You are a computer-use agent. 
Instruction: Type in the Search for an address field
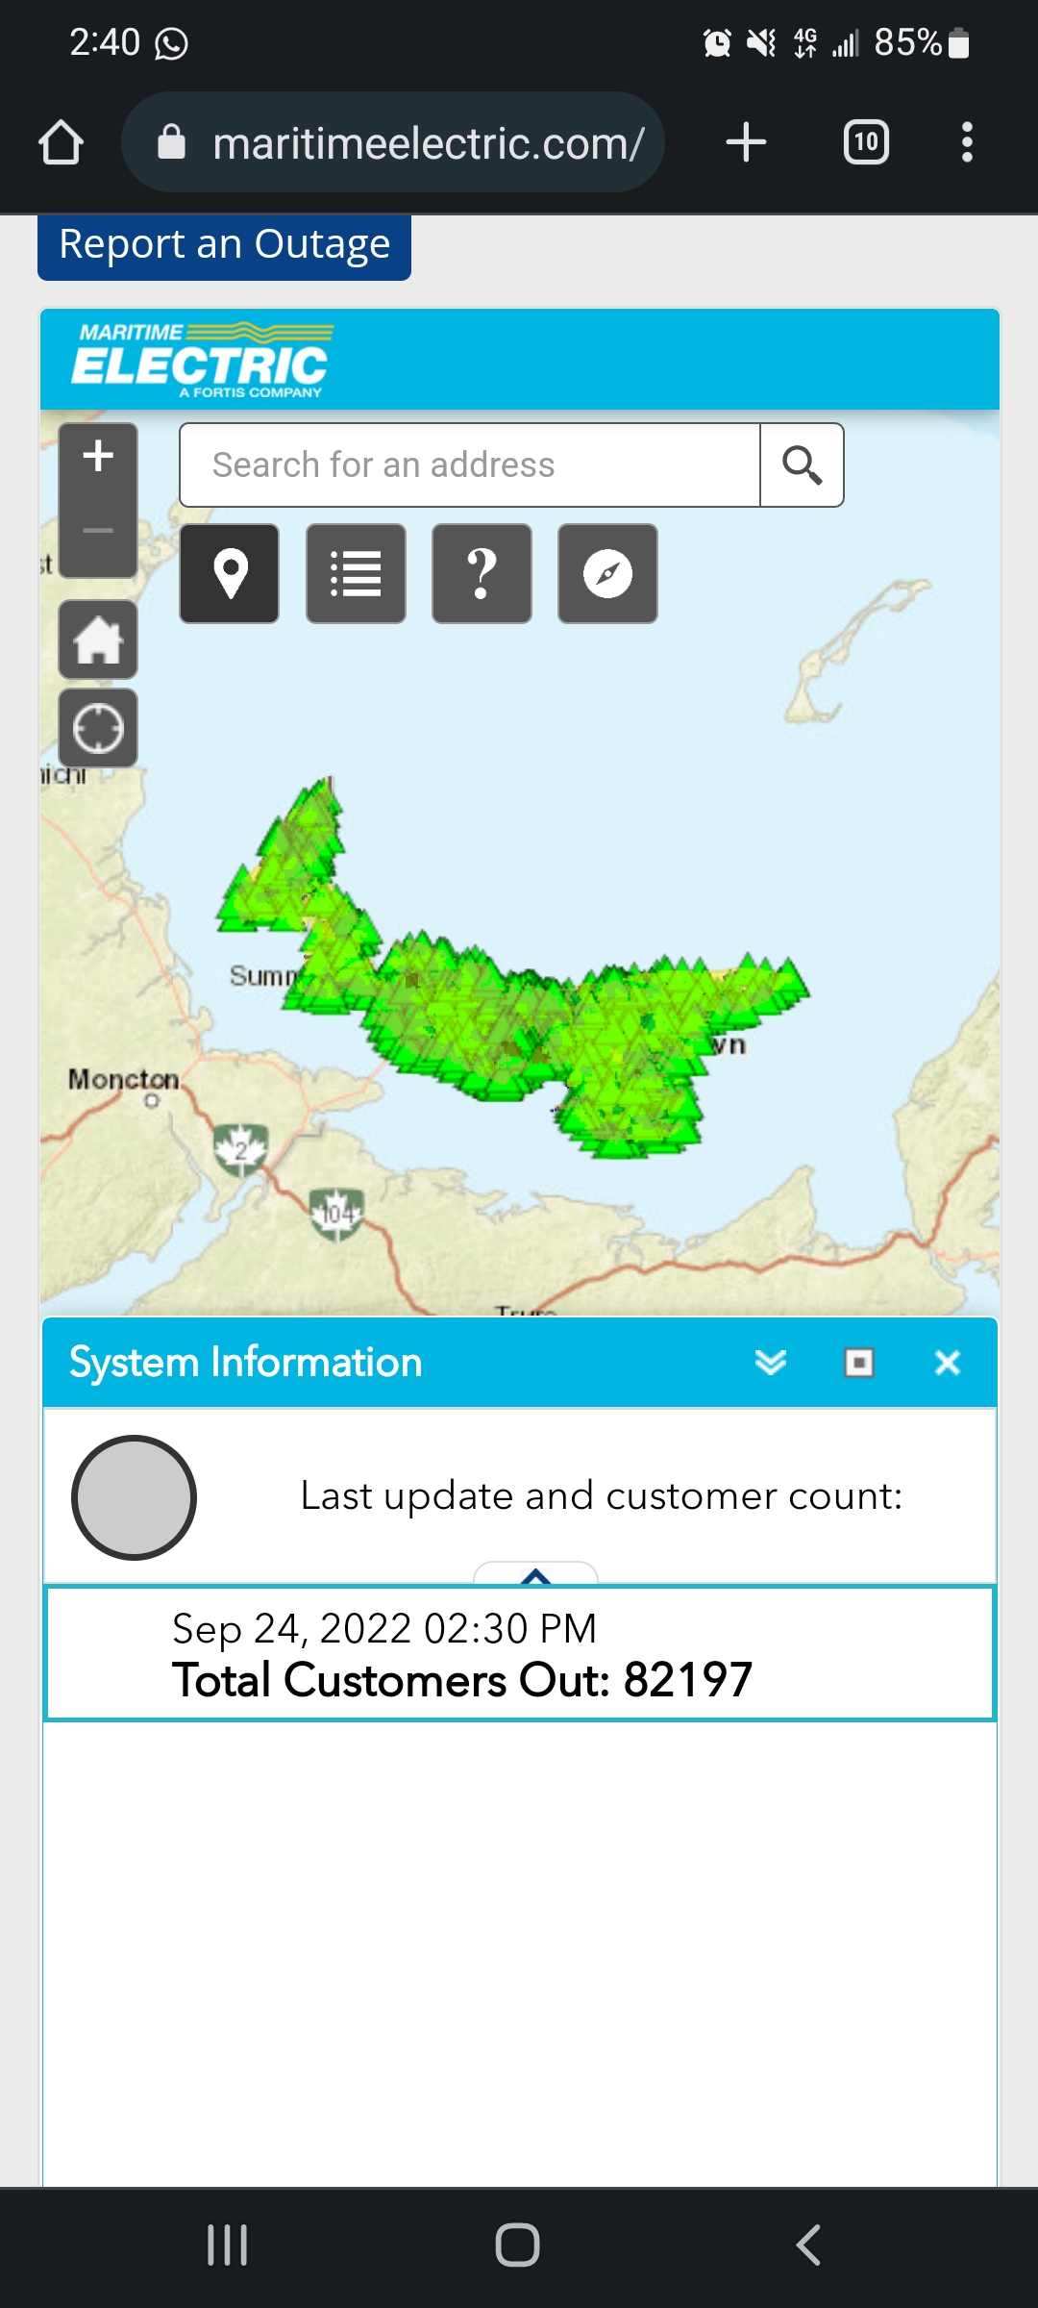tap(469, 465)
